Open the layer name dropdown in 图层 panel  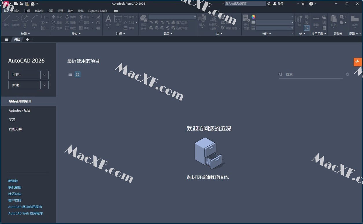(172, 17)
